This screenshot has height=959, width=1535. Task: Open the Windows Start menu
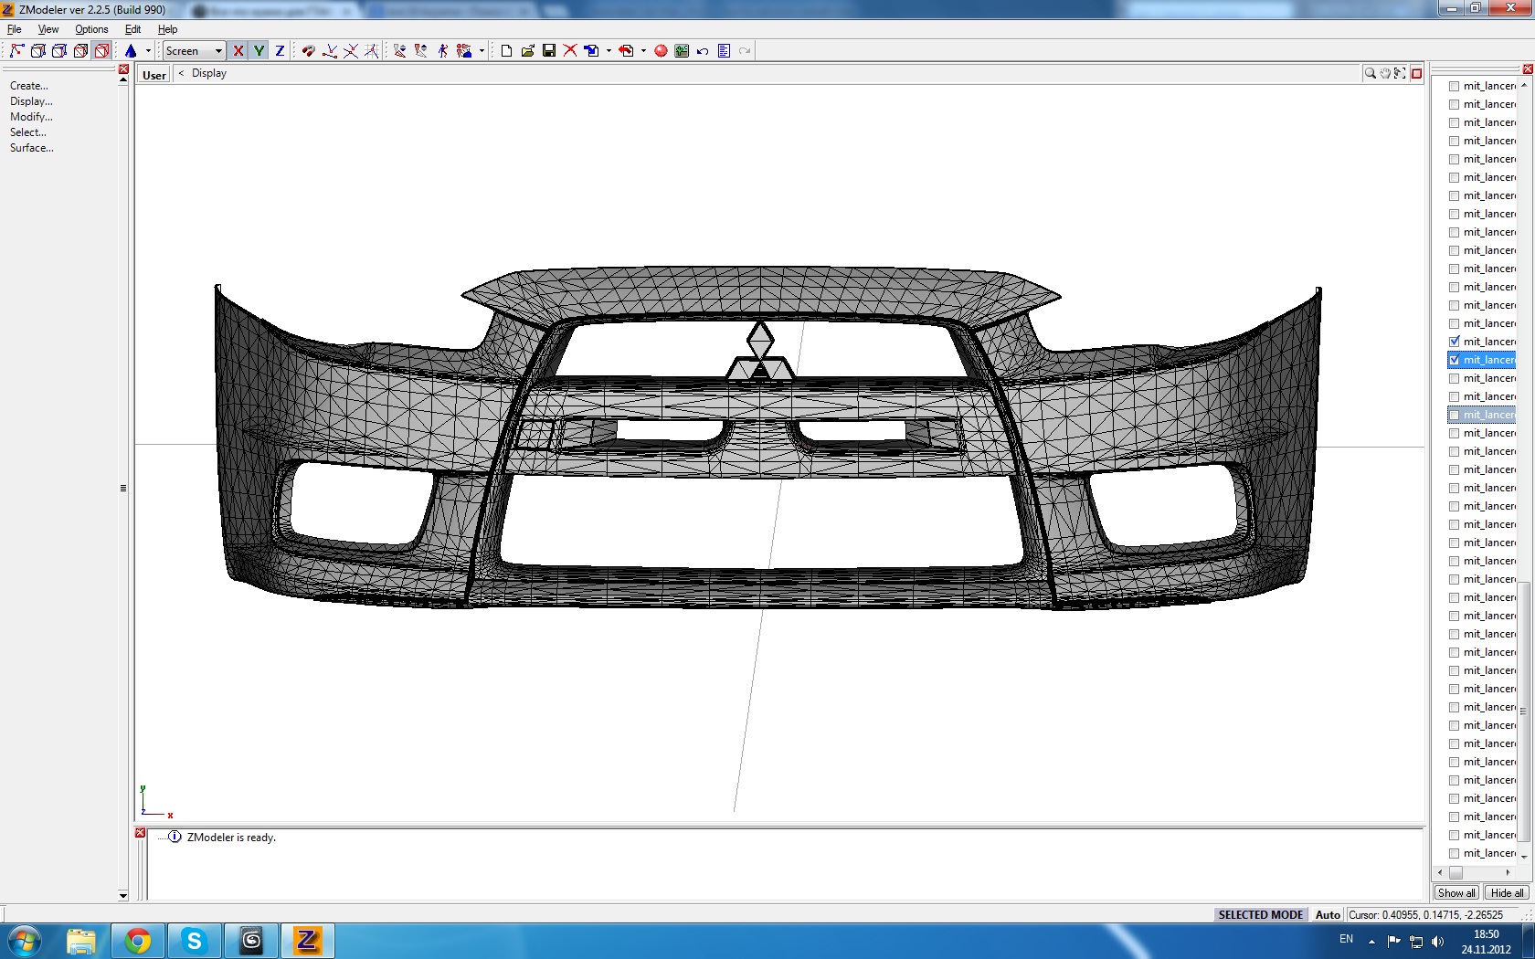(25, 941)
